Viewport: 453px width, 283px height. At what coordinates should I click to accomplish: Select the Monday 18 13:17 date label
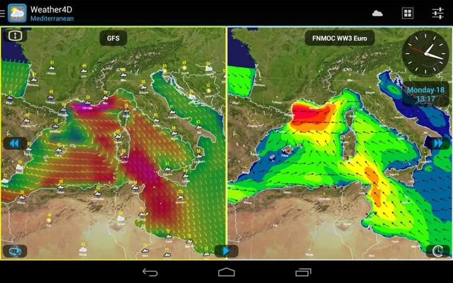click(425, 94)
